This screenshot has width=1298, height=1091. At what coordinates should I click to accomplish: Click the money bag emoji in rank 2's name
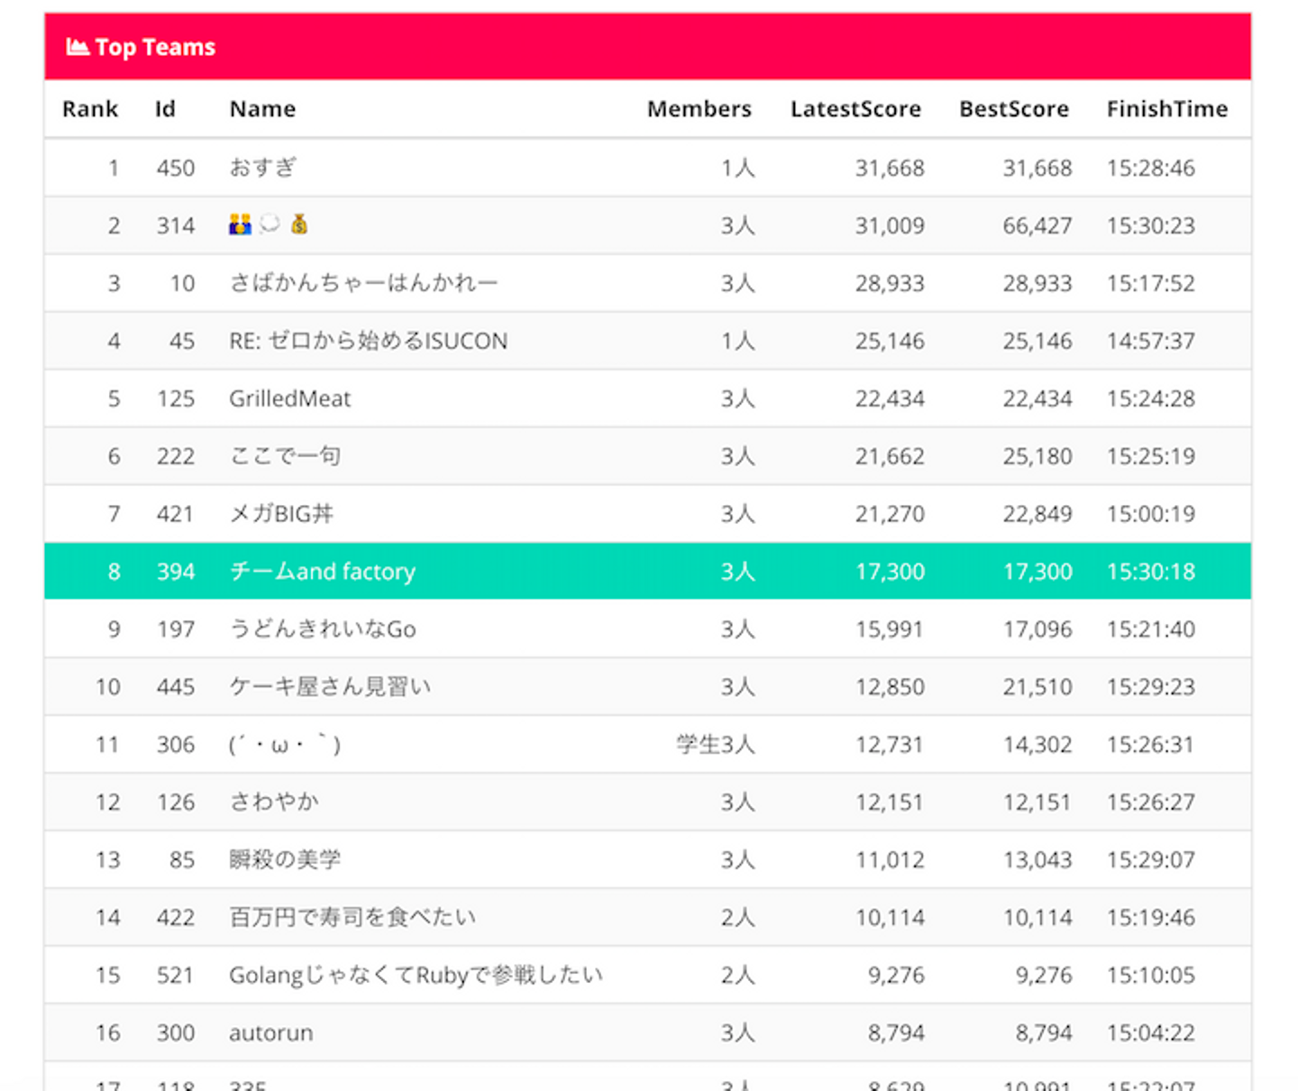click(299, 225)
